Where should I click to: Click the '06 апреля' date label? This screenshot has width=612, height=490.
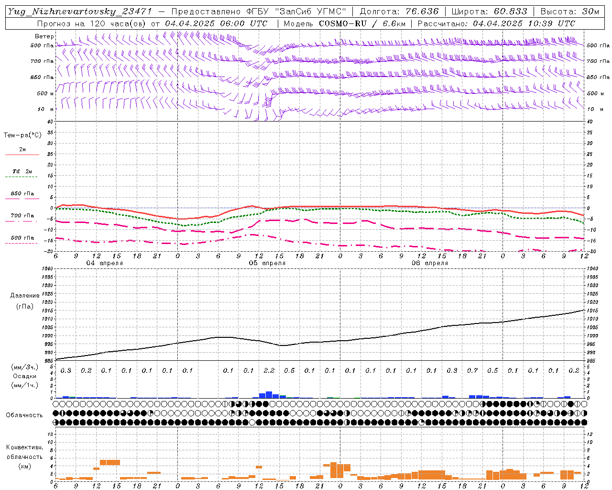coord(430,263)
